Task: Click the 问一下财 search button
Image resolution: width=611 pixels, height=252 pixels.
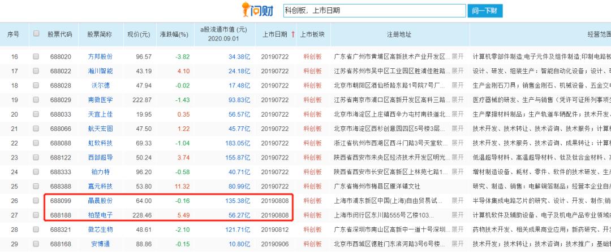Action: pyautogui.click(x=485, y=11)
